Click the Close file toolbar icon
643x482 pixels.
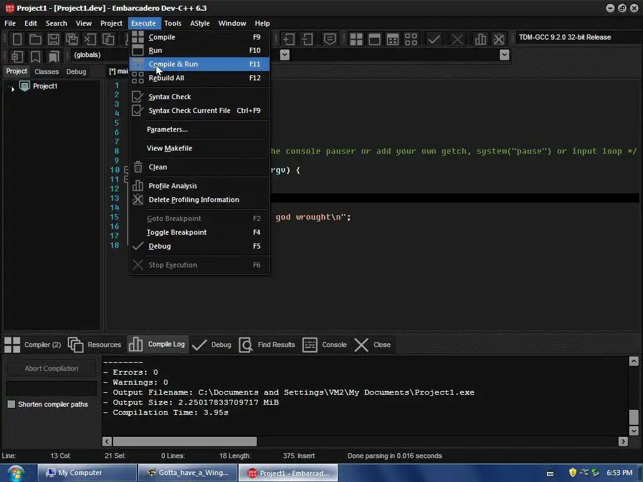[90, 40]
